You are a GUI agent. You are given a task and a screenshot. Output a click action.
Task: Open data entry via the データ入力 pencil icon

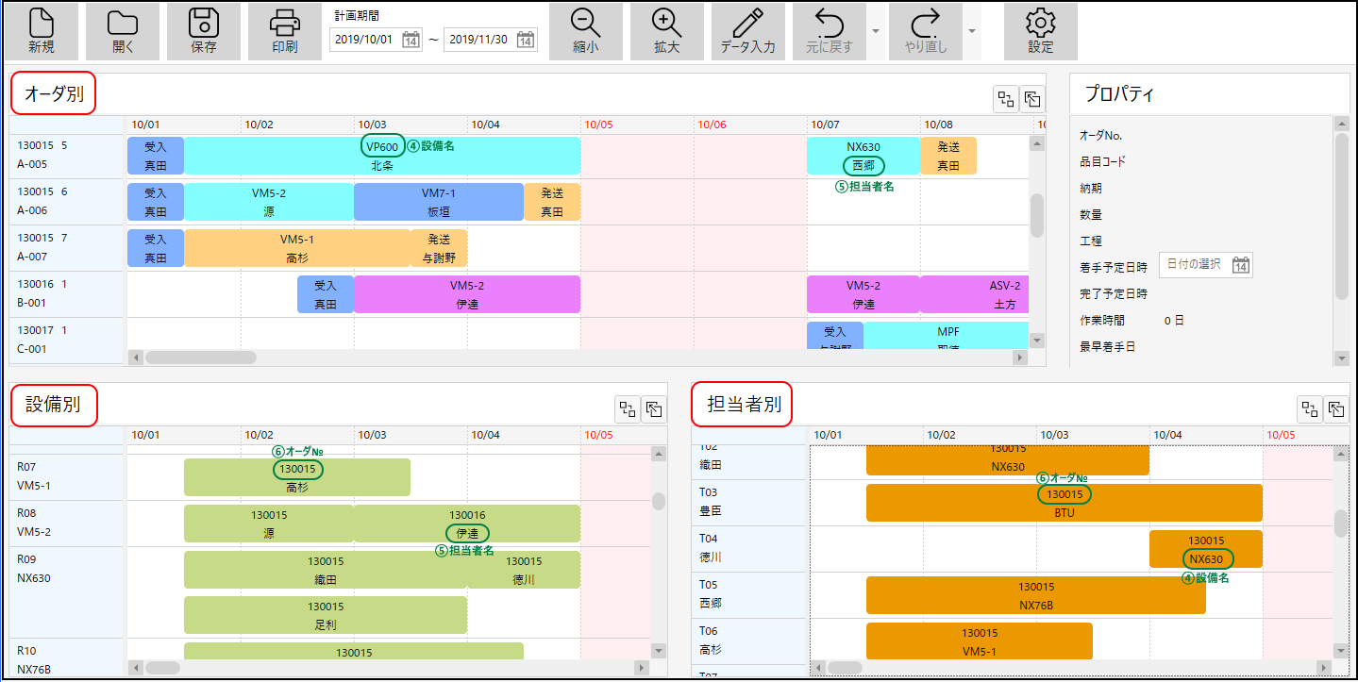click(x=747, y=31)
